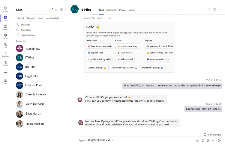Open chat list more options ellipsis
Screen dimensions: 225x150
click(x=50, y=10)
